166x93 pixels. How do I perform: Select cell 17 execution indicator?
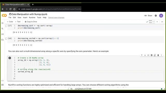[10, 26]
